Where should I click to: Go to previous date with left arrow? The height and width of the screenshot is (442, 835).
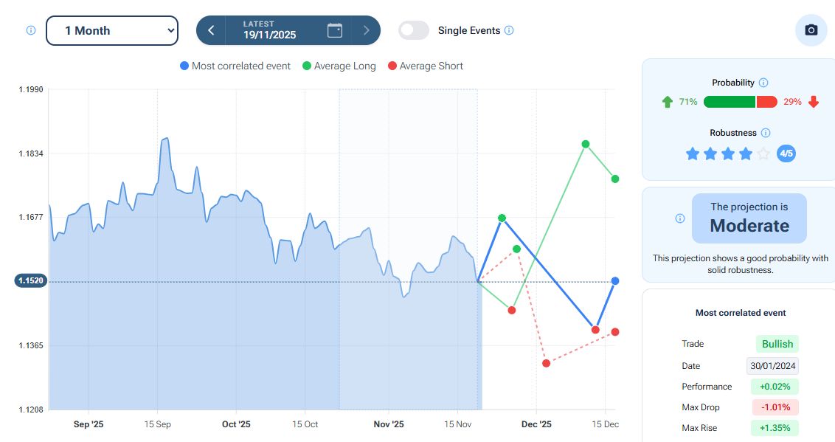pyautogui.click(x=211, y=30)
